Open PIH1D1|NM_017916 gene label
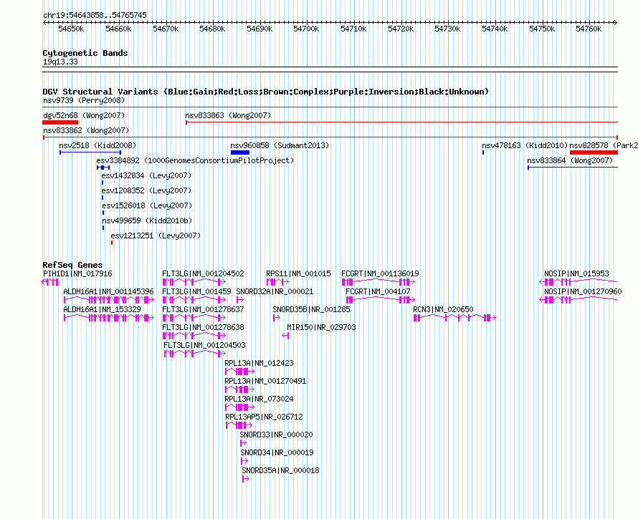This screenshot has width=638, height=519. [x=77, y=274]
